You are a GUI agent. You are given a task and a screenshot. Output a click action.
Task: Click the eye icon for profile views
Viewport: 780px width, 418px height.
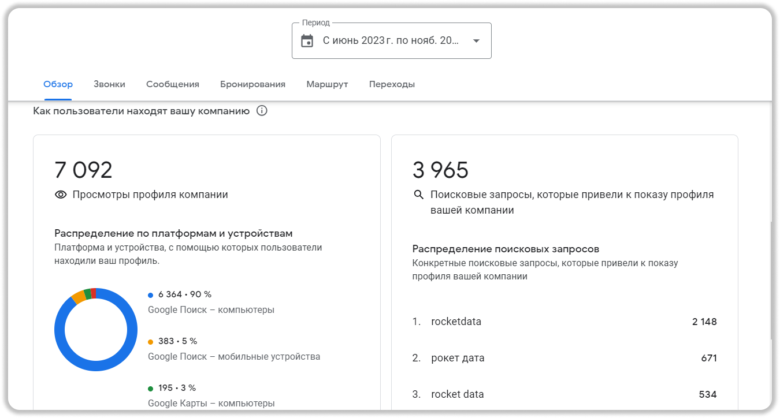pos(61,195)
